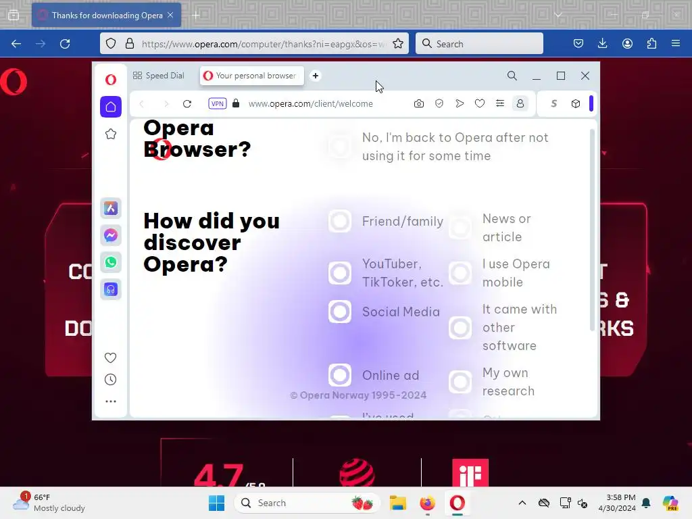Select the Online ad radio option
The image size is (692, 519).
click(340, 375)
